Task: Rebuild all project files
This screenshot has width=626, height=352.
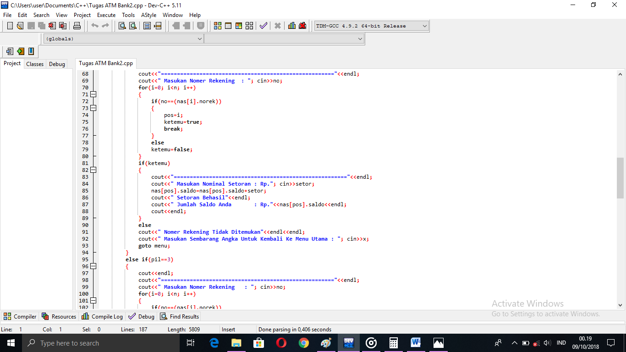Action: 249,26
